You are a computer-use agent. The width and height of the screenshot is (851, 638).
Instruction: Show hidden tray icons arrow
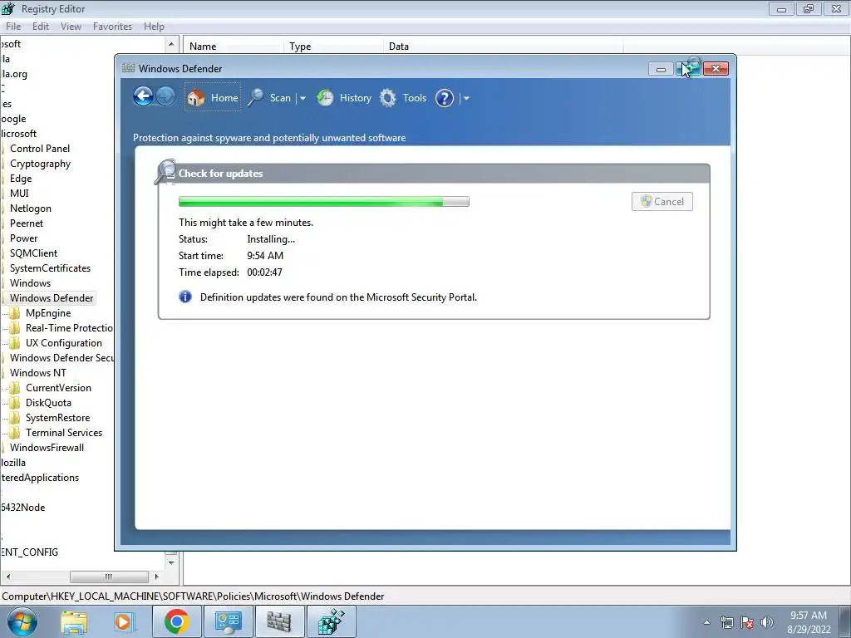[x=706, y=622]
